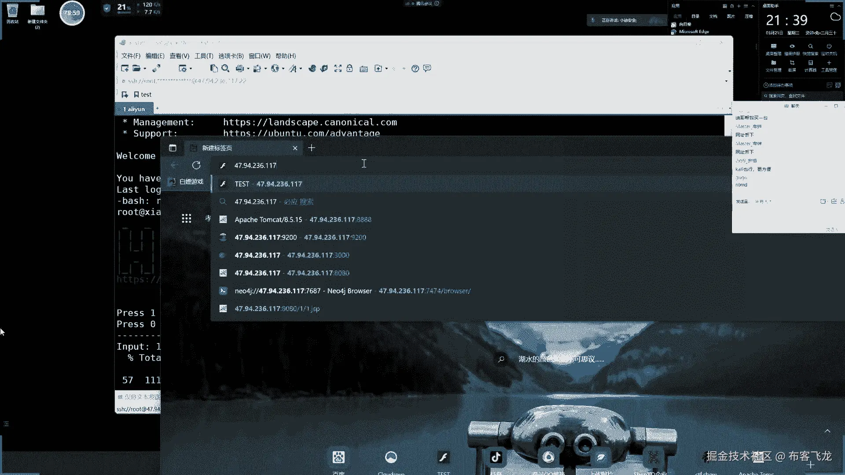Click the browser tab actions menu icon
This screenshot has width=845, height=475.
tap(173, 148)
